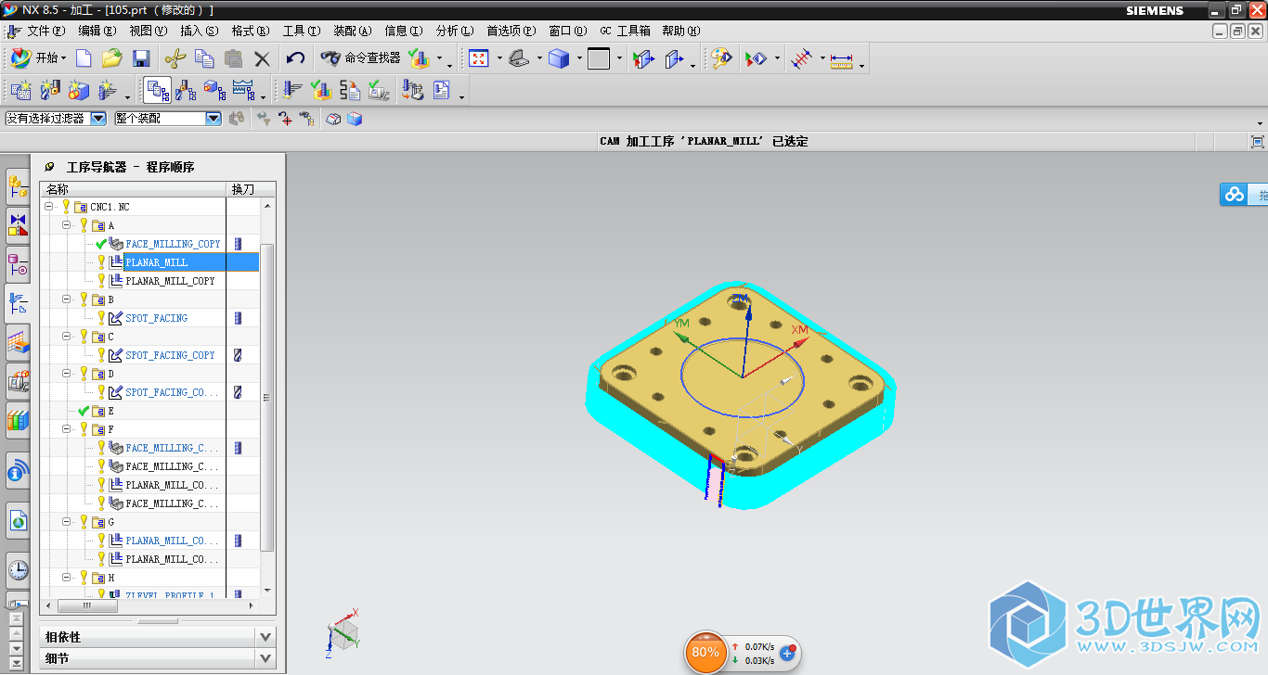The width and height of the screenshot is (1268, 675).
Task: Fit the view with the red arrows icon
Action: (x=478, y=58)
